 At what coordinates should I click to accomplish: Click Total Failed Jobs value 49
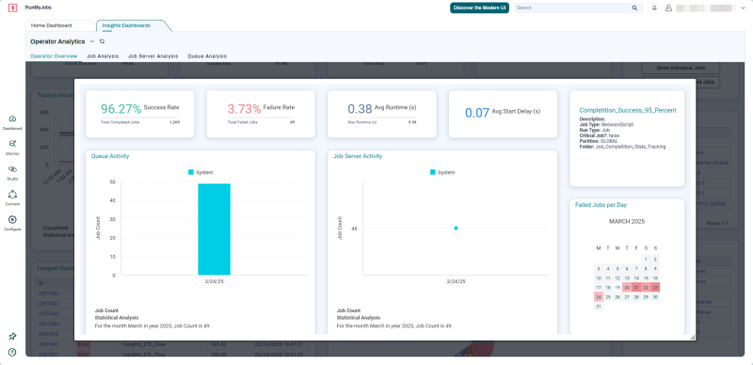[x=292, y=122]
